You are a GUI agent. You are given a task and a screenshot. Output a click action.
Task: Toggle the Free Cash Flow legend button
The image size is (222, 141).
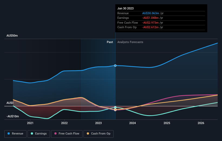67,134
